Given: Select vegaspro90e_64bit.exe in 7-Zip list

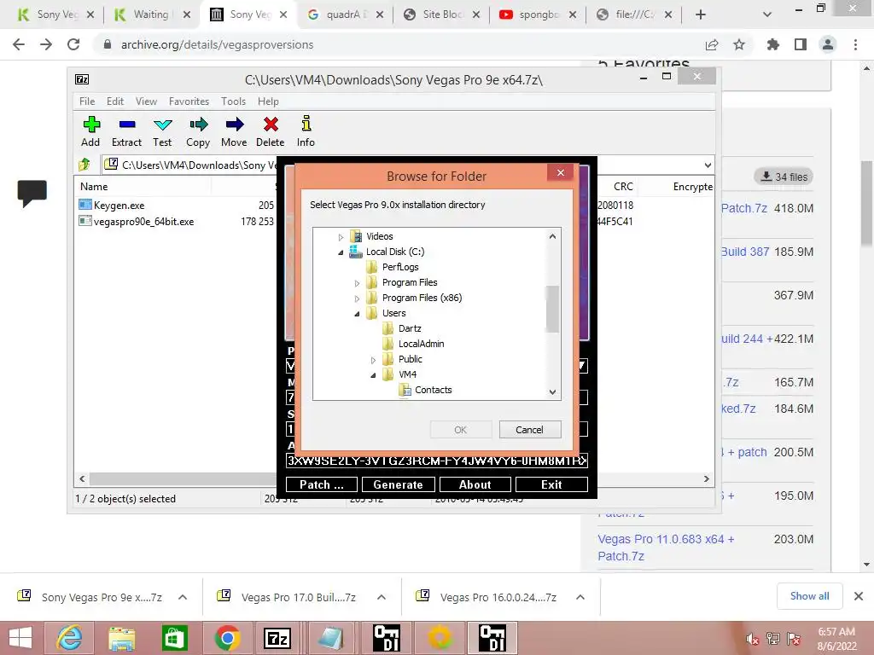Looking at the screenshot, I should click(143, 222).
